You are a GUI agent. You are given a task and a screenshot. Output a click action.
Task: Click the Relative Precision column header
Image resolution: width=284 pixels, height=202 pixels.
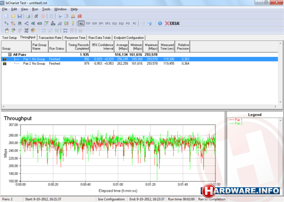pos(183,47)
